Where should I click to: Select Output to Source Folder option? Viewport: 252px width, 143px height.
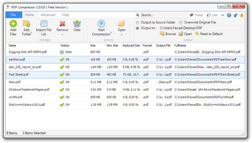pyautogui.click(x=137, y=22)
